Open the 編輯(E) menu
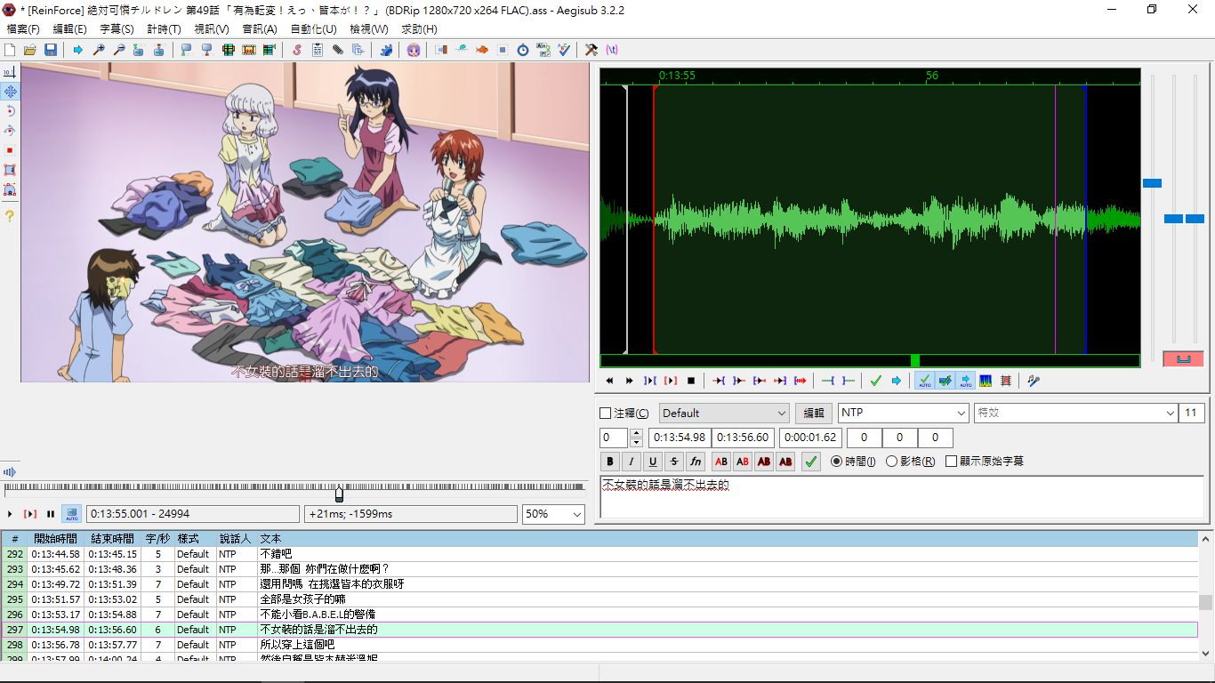This screenshot has width=1215, height=683. pos(69,29)
